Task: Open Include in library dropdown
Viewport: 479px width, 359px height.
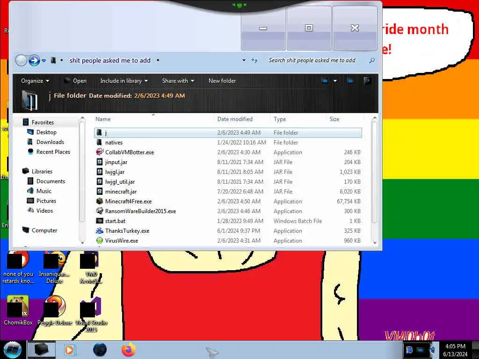Action: point(123,81)
